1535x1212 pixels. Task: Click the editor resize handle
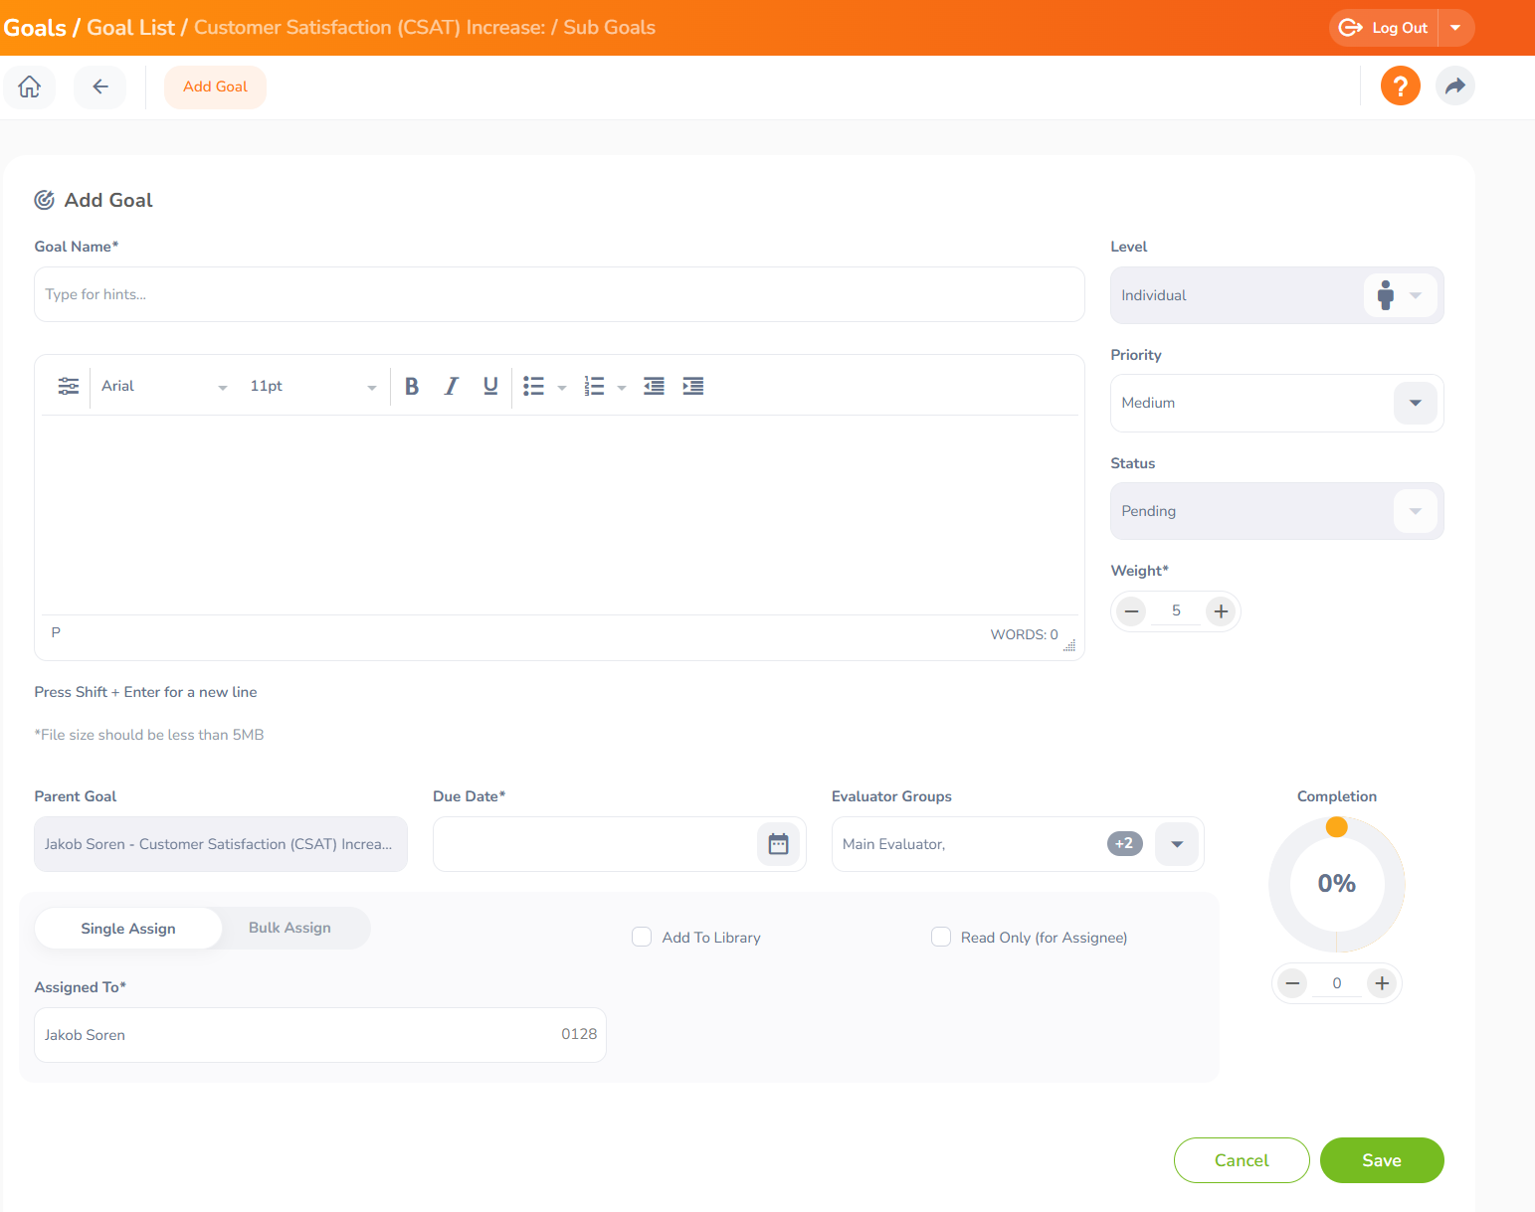(1069, 645)
